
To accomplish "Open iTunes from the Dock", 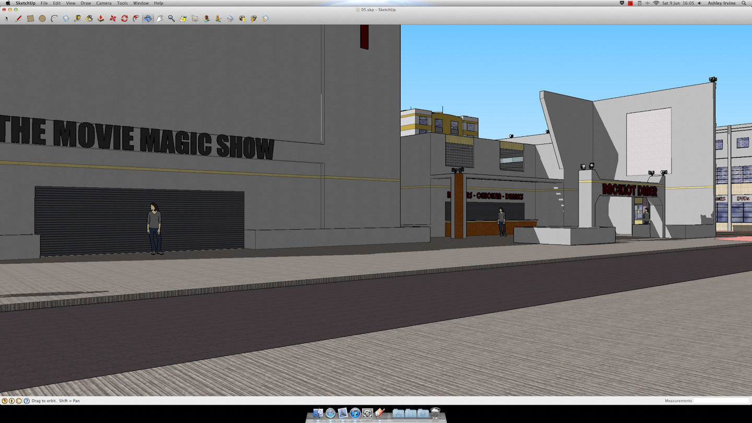I will click(x=355, y=413).
